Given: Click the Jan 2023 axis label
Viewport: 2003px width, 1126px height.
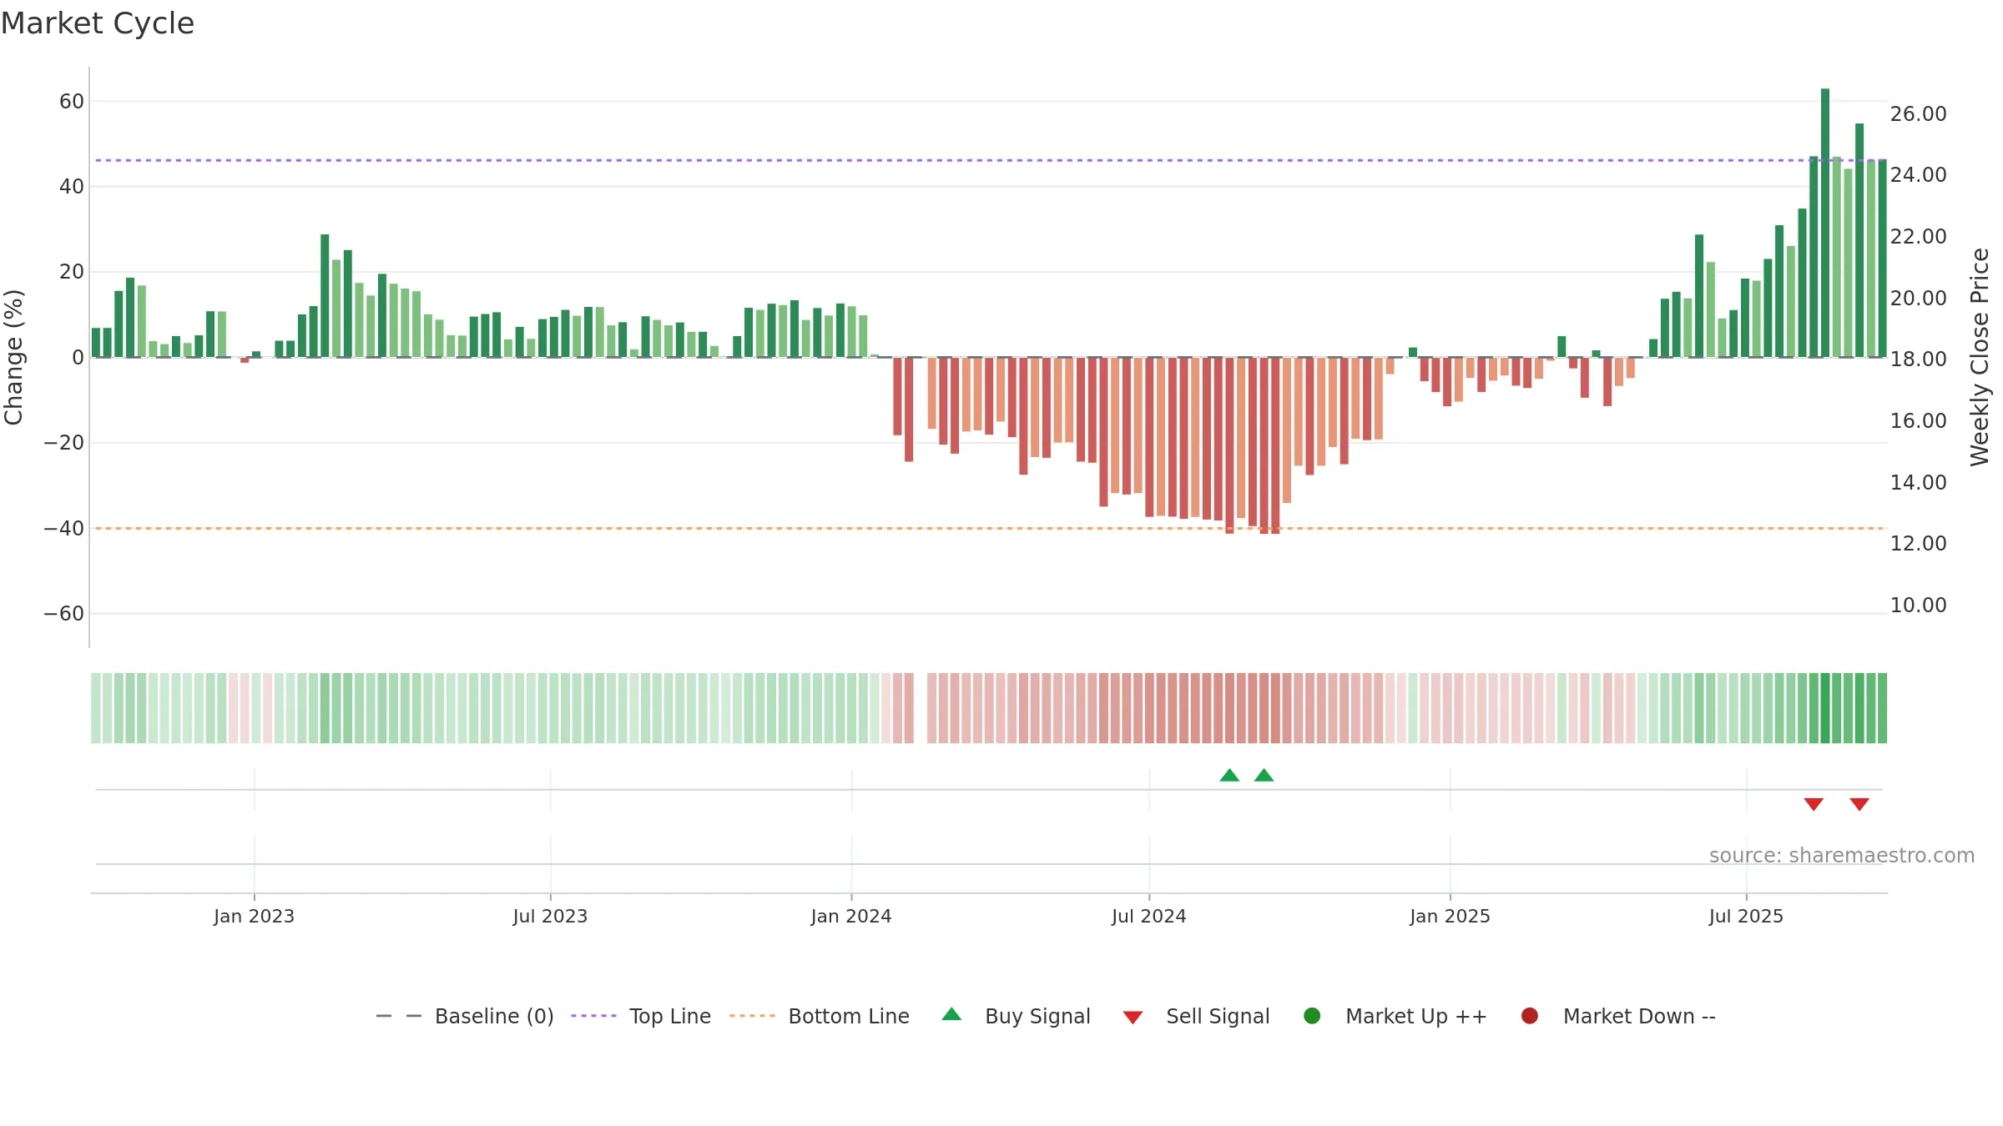Looking at the screenshot, I should pos(254,916).
